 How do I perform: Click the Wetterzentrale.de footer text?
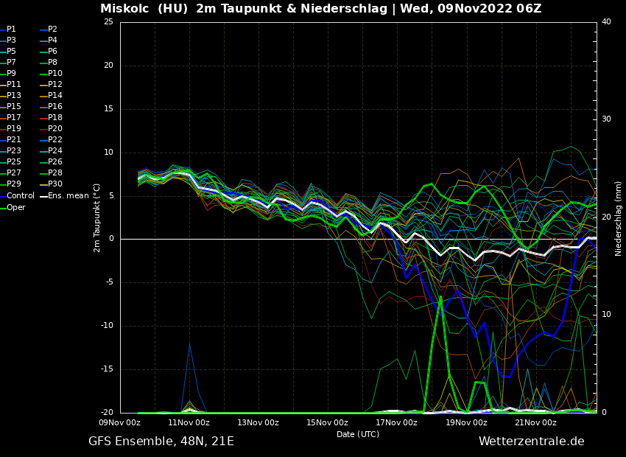point(531,442)
